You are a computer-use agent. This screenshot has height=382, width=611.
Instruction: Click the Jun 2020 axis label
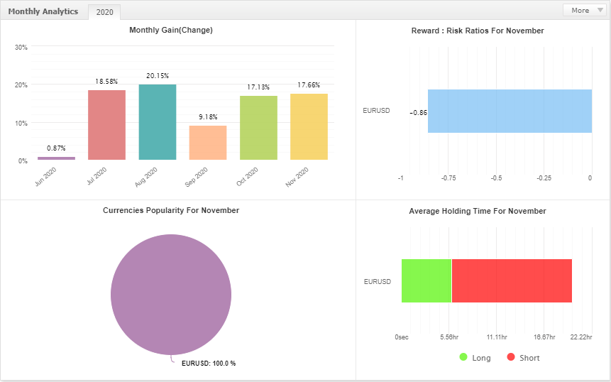45,177
